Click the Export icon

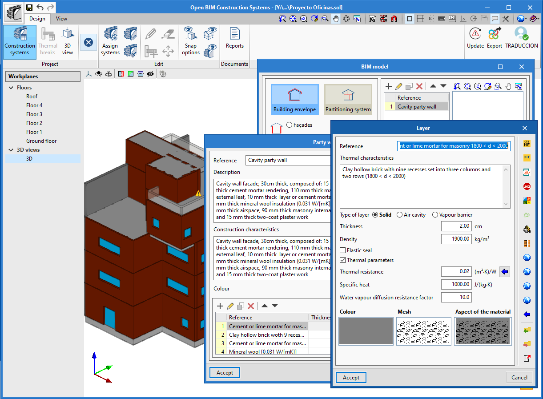(x=494, y=38)
